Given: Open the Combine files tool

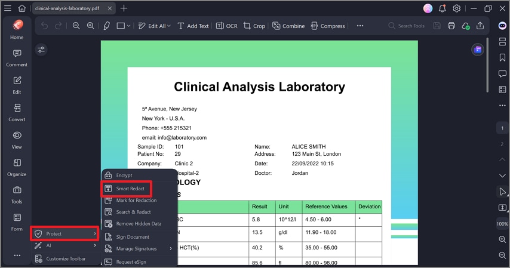Looking at the screenshot, I should (x=288, y=26).
